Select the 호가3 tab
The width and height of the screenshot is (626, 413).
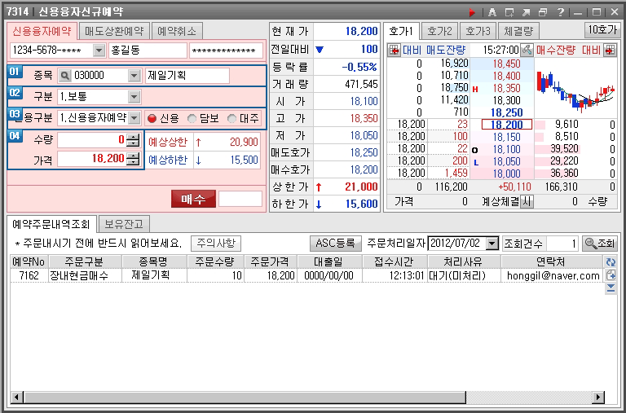pos(478,31)
